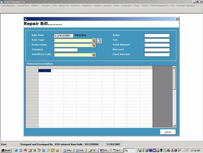Click the green music note quick launch icon
This screenshot has height=153, width=203.
click(48, 151)
